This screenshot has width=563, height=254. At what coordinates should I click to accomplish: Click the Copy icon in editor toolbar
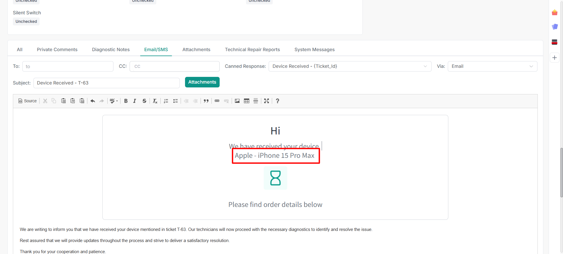[54, 101]
